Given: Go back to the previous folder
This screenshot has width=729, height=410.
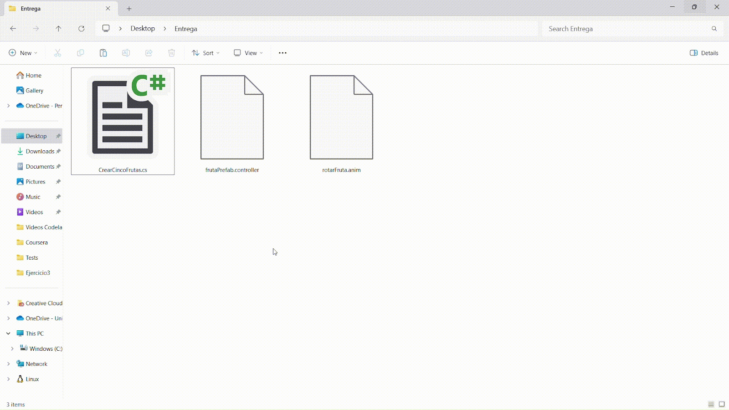Looking at the screenshot, I should click(x=13, y=29).
